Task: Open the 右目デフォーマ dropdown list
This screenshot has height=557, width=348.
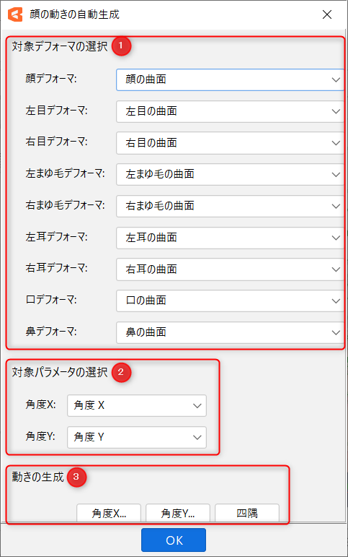Action: click(x=230, y=143)
